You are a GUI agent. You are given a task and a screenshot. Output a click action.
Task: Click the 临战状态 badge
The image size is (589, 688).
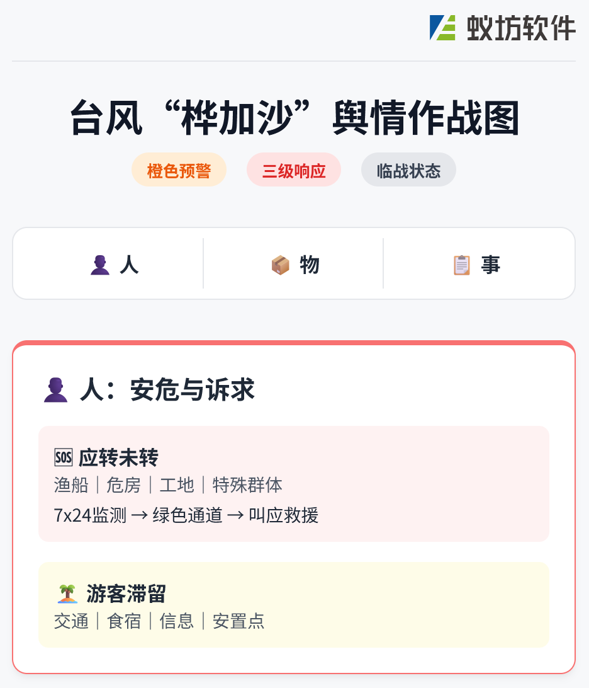(x=408, y=170)
